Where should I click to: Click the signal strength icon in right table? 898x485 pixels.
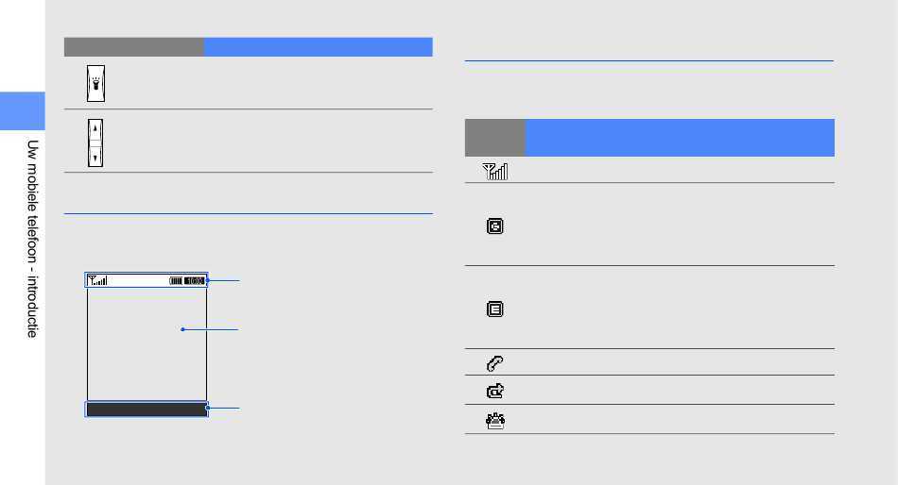(494, 171)
